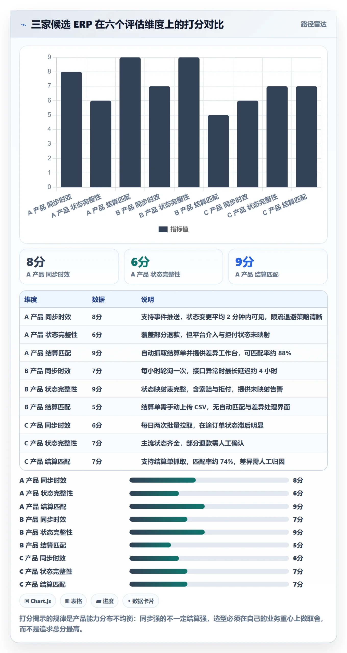The height and width of the screenshot is (653, 347).
Task: Click the B 产品 同步时效 bar in chart
Action: click(x=159, y=137)
